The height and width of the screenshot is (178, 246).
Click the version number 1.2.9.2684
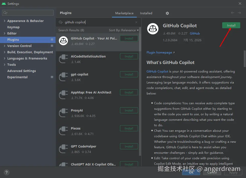point(170,40)
